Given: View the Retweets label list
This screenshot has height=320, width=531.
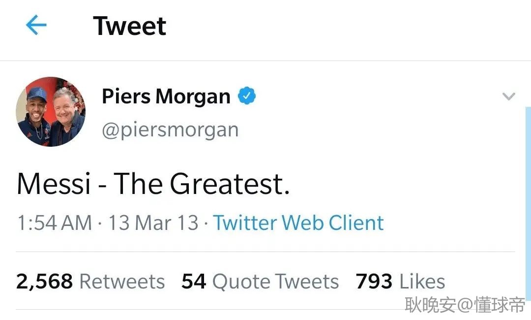Looking at the screenshot, I should point(122,282).
